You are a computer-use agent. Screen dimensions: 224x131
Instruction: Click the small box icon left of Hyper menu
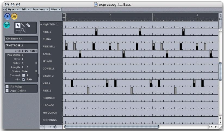point(4,10)
